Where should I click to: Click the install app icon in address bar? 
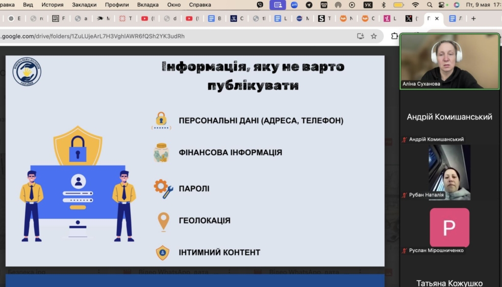[361, 36]
